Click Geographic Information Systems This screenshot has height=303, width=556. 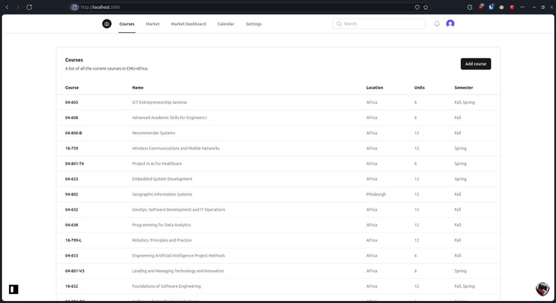click(162, 194)
